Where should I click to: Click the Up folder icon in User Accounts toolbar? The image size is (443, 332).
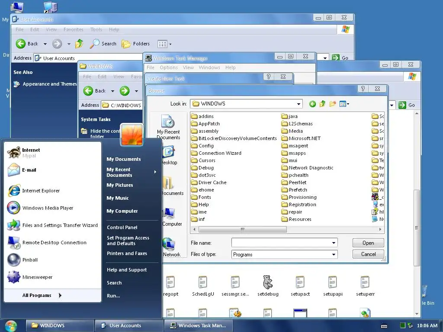point(79,44)
